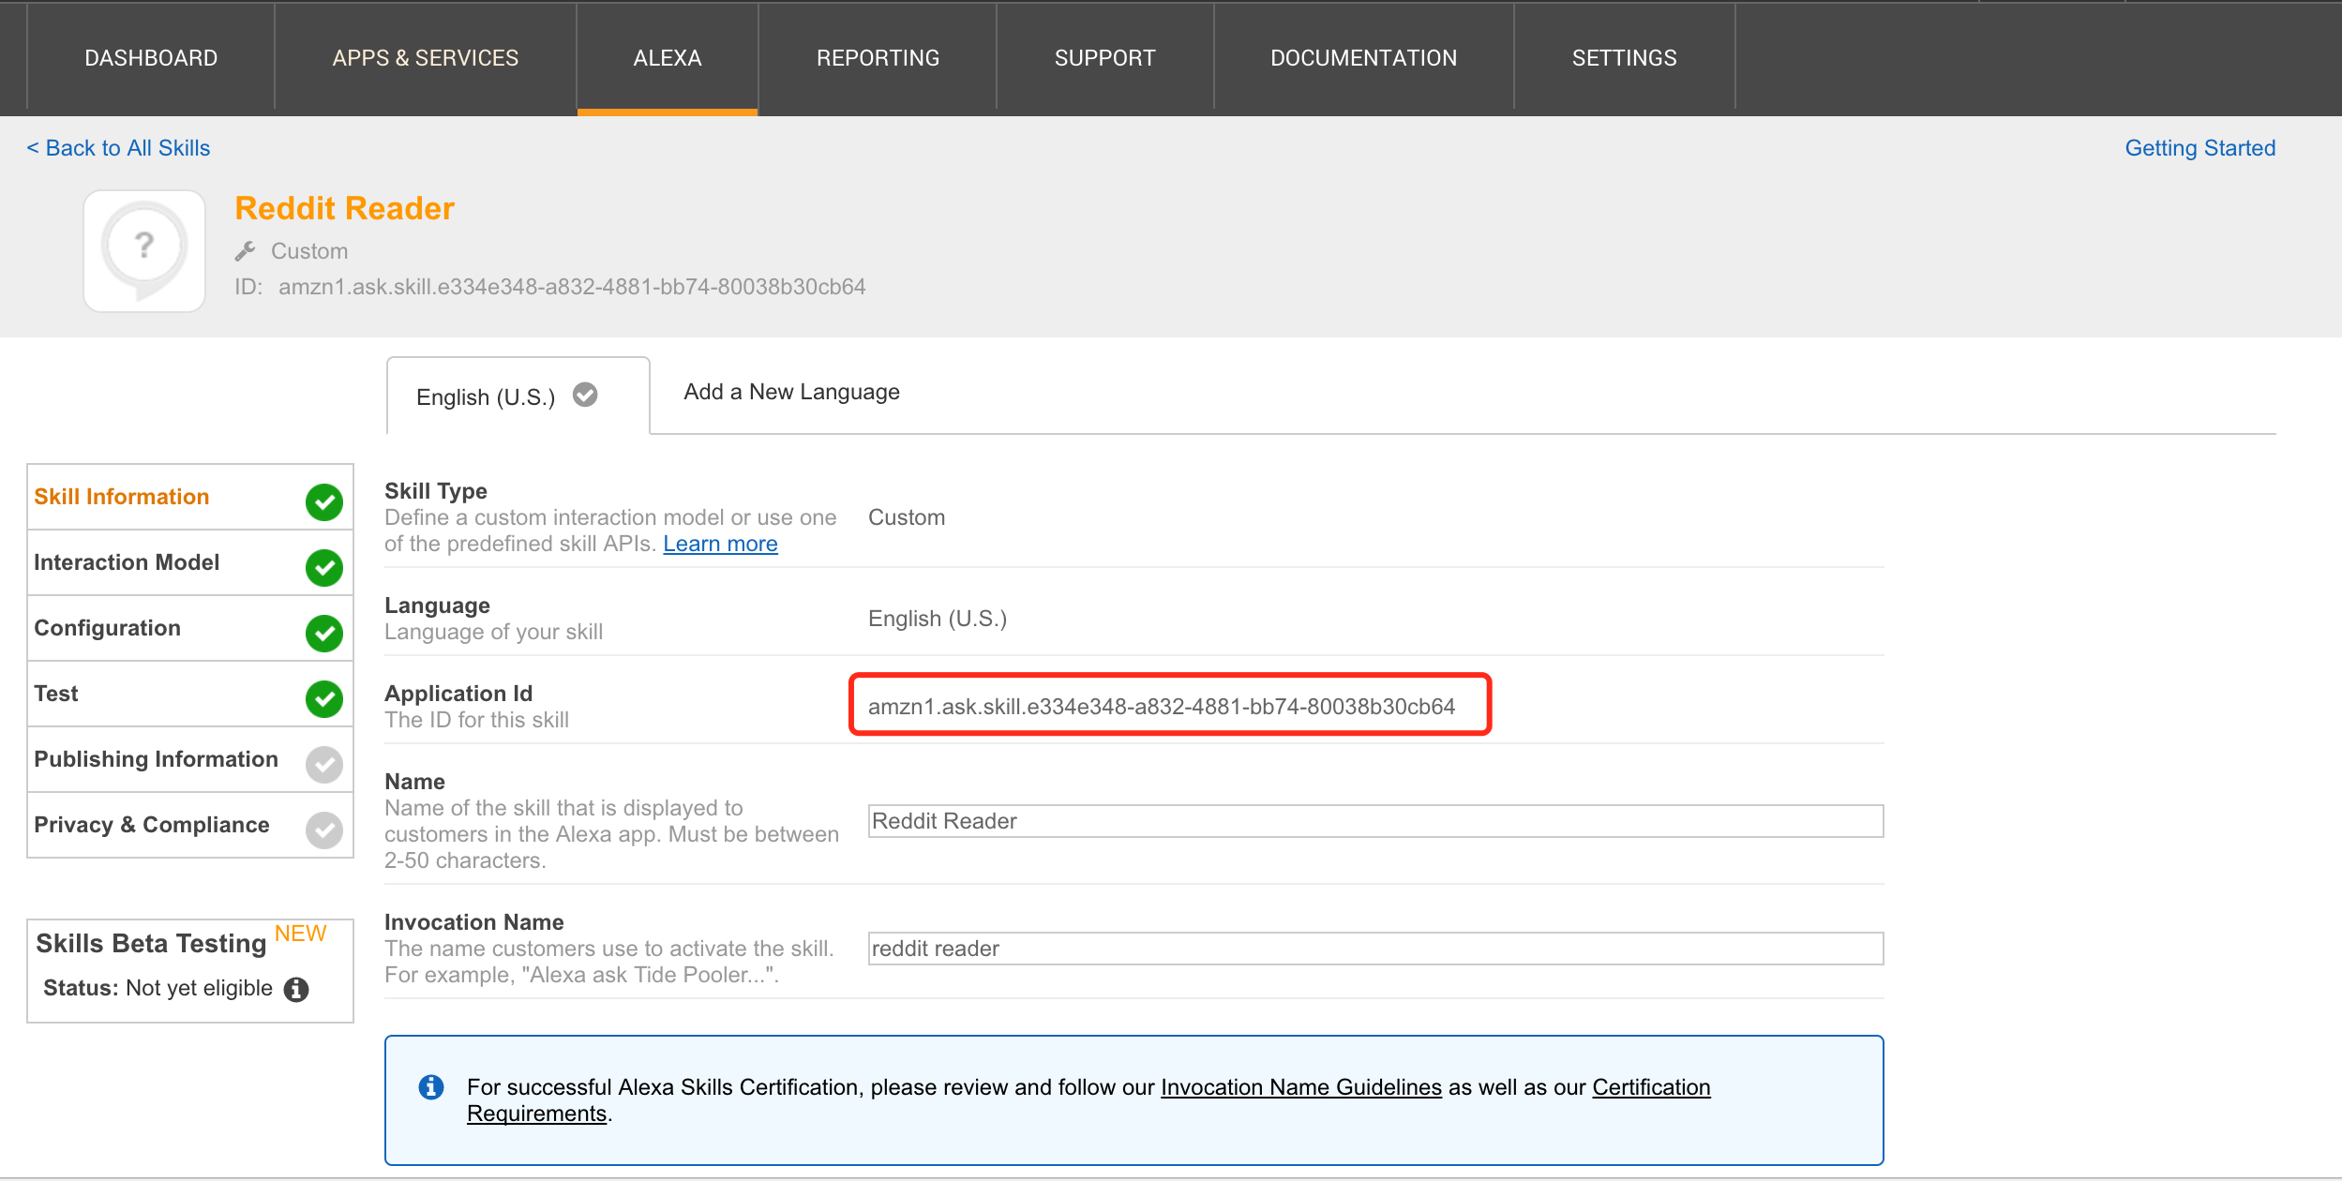Click the Application Id value text

coord(1162,707)
